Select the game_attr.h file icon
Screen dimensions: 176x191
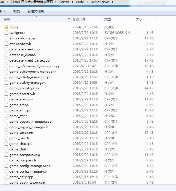click(x=6, y=116)
